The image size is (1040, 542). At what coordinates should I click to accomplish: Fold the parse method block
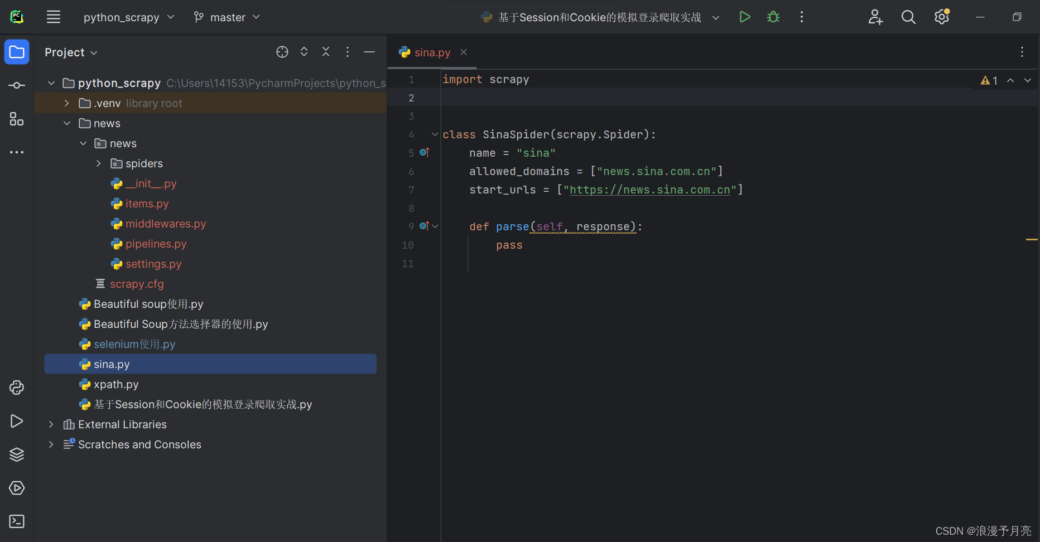tap(435, 226)
